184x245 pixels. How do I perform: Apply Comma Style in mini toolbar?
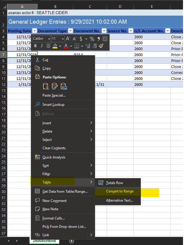pos(99,39)
